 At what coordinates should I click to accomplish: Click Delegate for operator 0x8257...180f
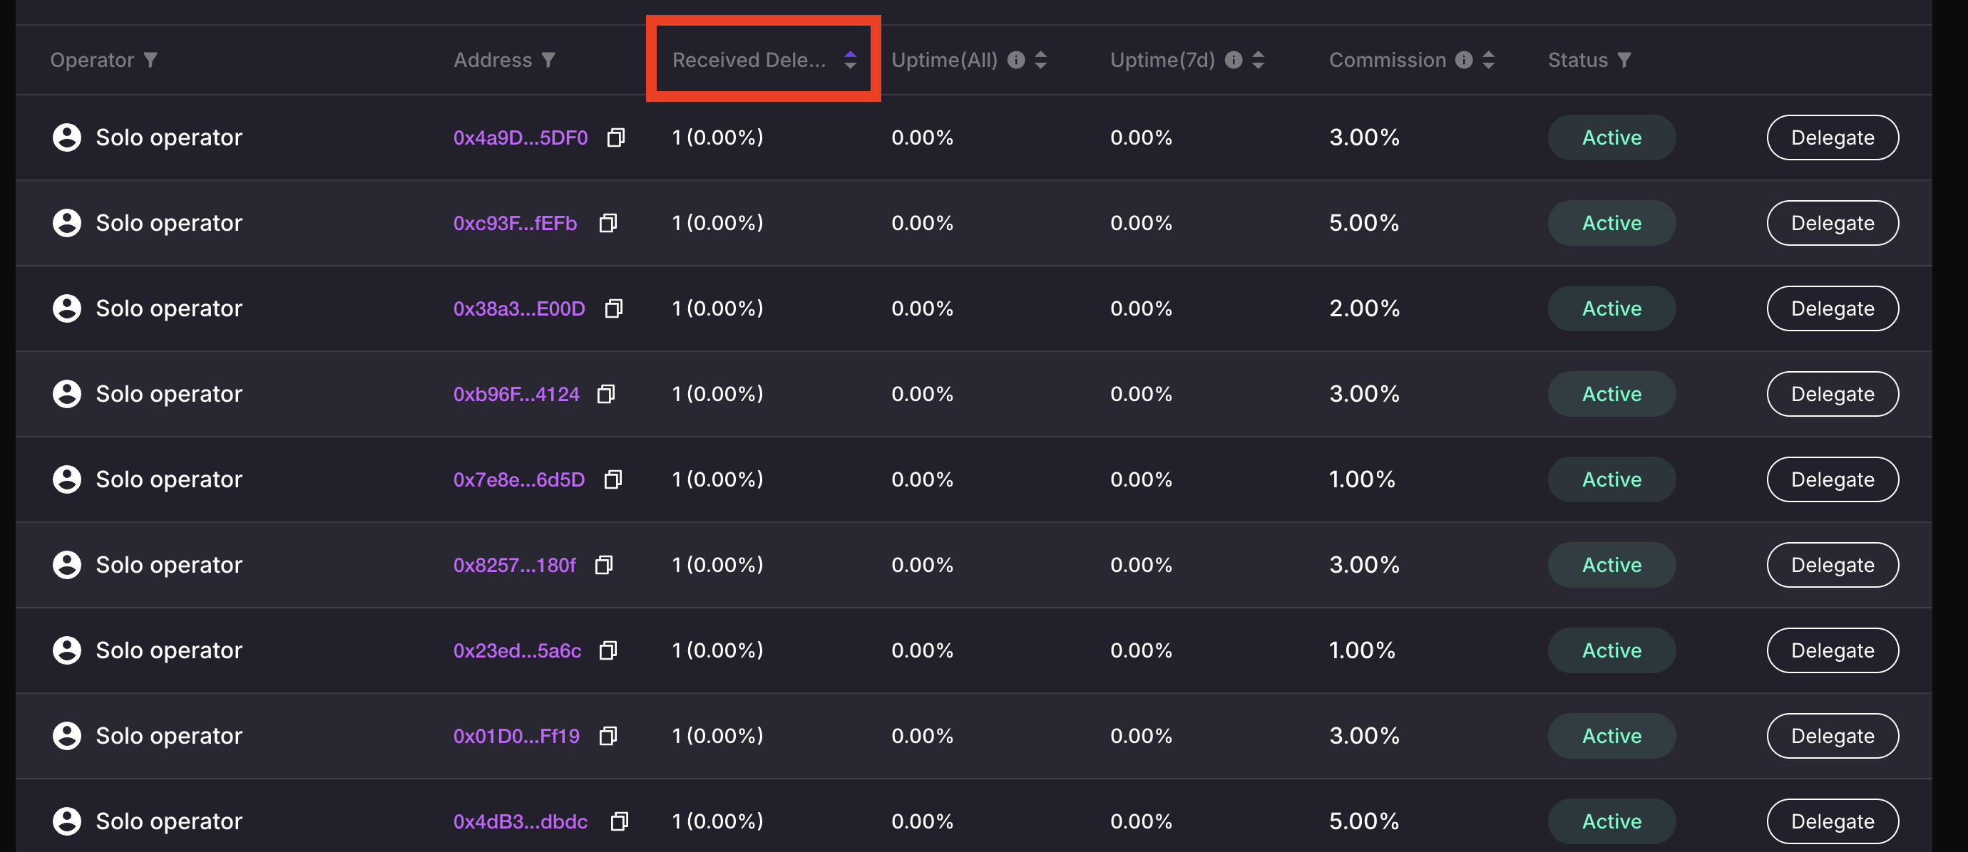[x=1832, y=565]
